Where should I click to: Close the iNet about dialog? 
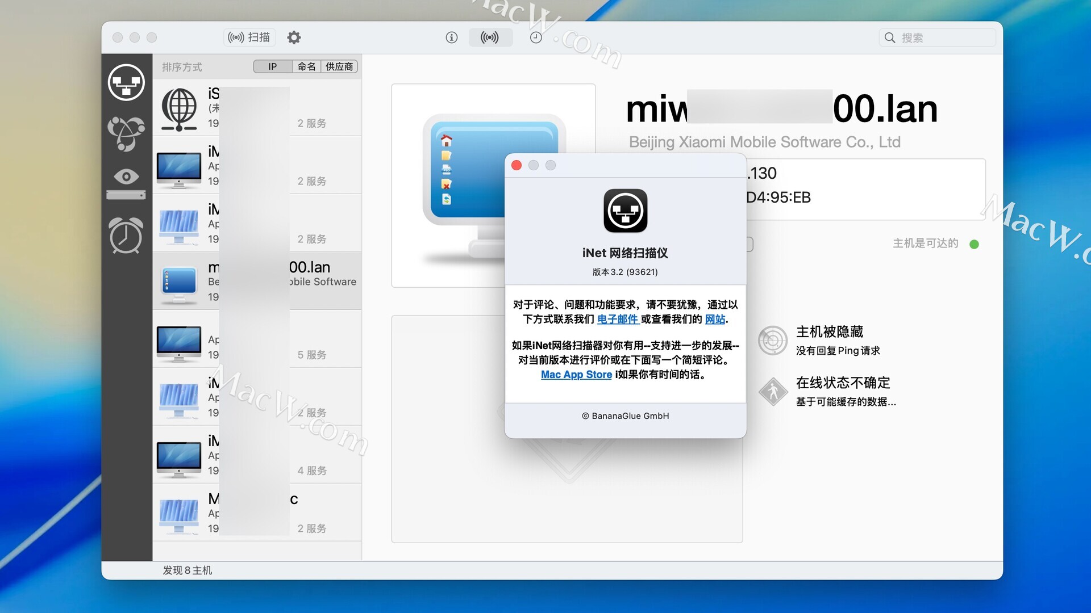517,165
